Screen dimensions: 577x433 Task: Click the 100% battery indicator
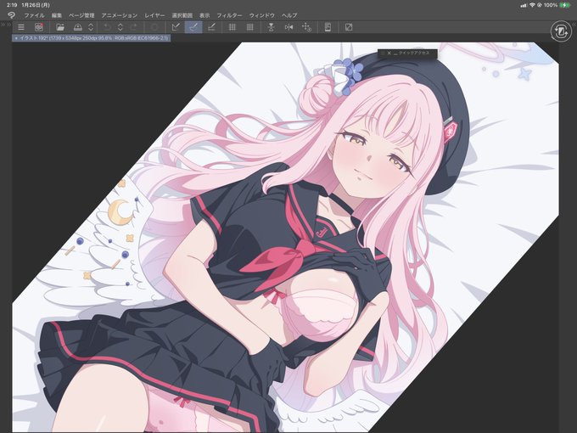(557, 5)
